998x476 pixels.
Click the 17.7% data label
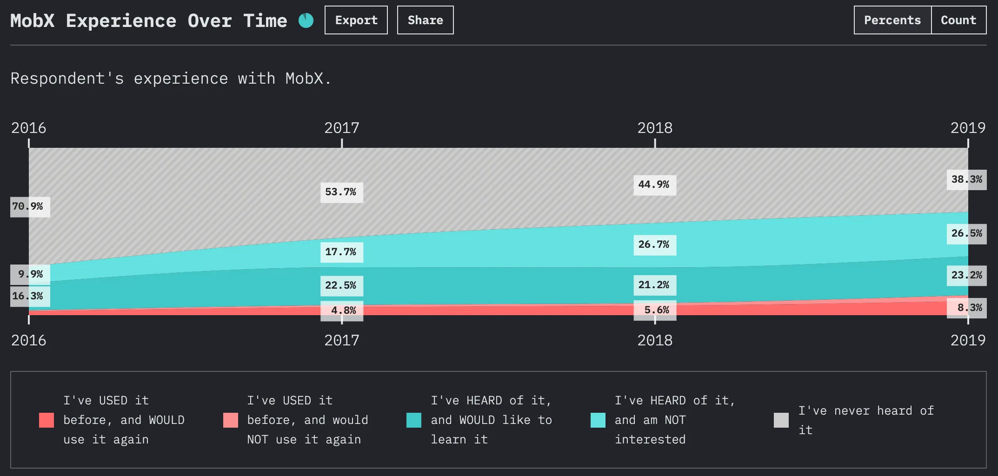click(x=342, y=252)
